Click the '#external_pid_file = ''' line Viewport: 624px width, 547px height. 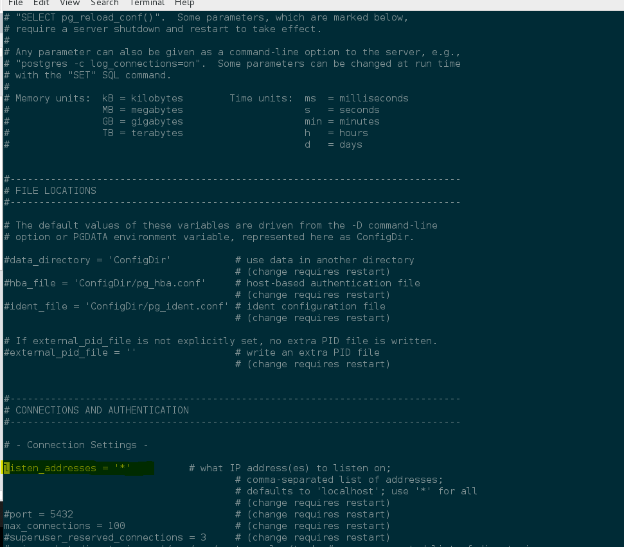(70, 352)
